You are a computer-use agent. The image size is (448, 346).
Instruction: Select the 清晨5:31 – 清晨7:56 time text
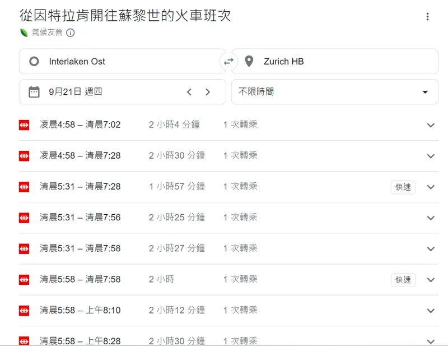pyautogui.click(x=80, y=217)
